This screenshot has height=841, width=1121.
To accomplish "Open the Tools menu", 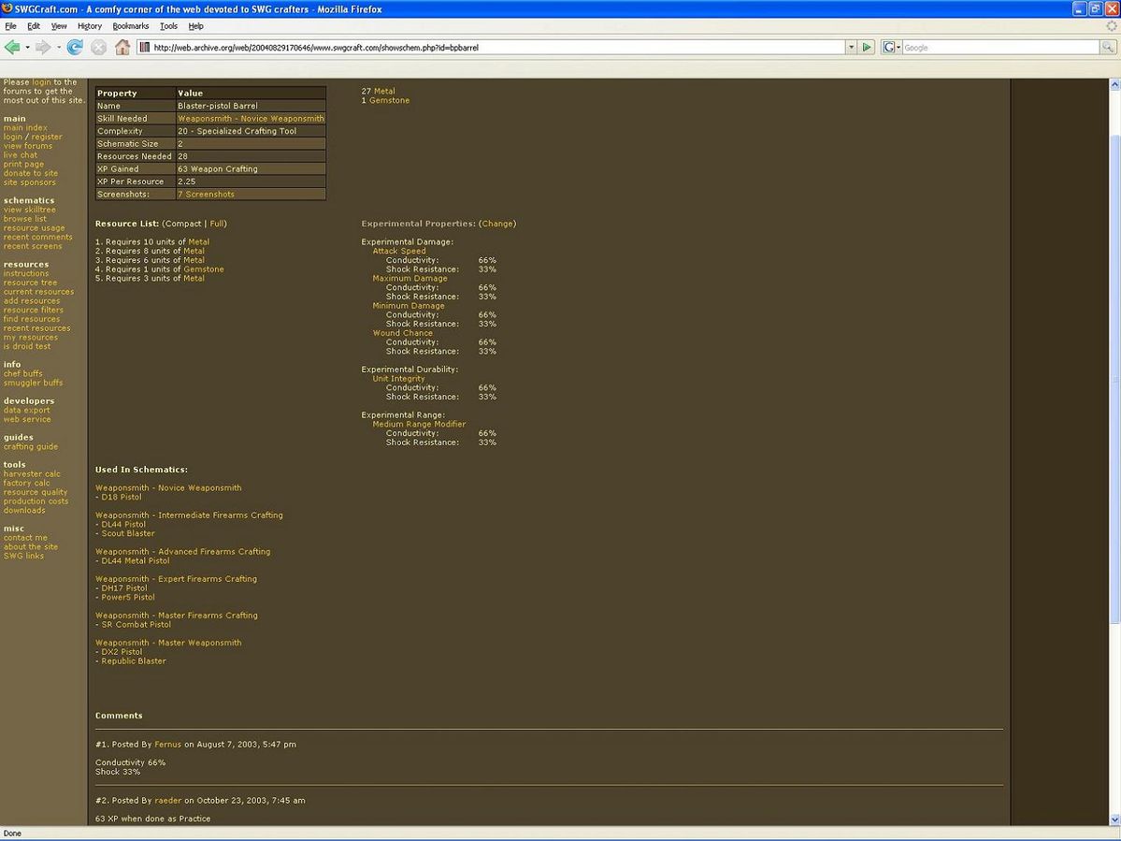I will [x=168, y=26].
